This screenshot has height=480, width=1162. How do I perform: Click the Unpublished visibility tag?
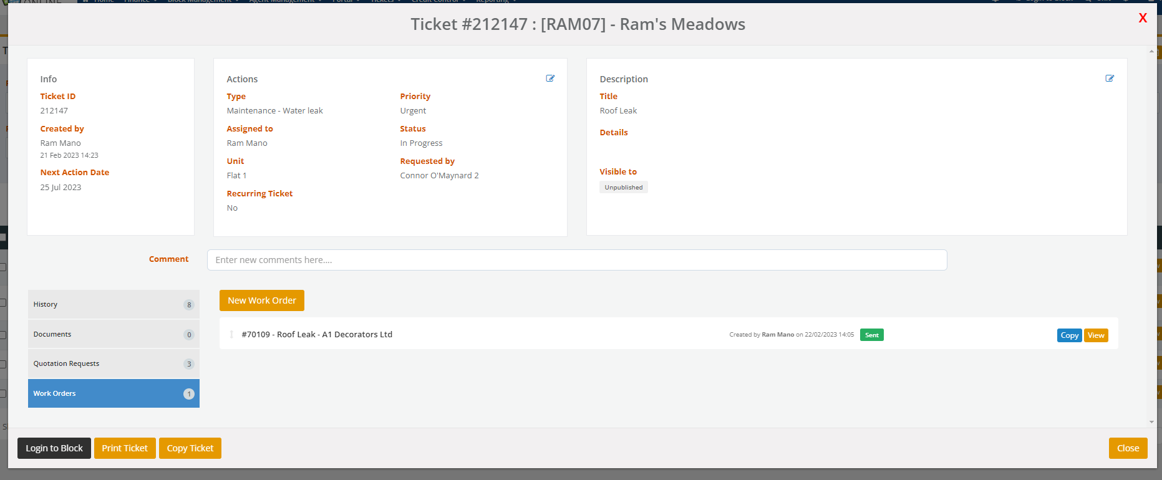tap(624, 187)
